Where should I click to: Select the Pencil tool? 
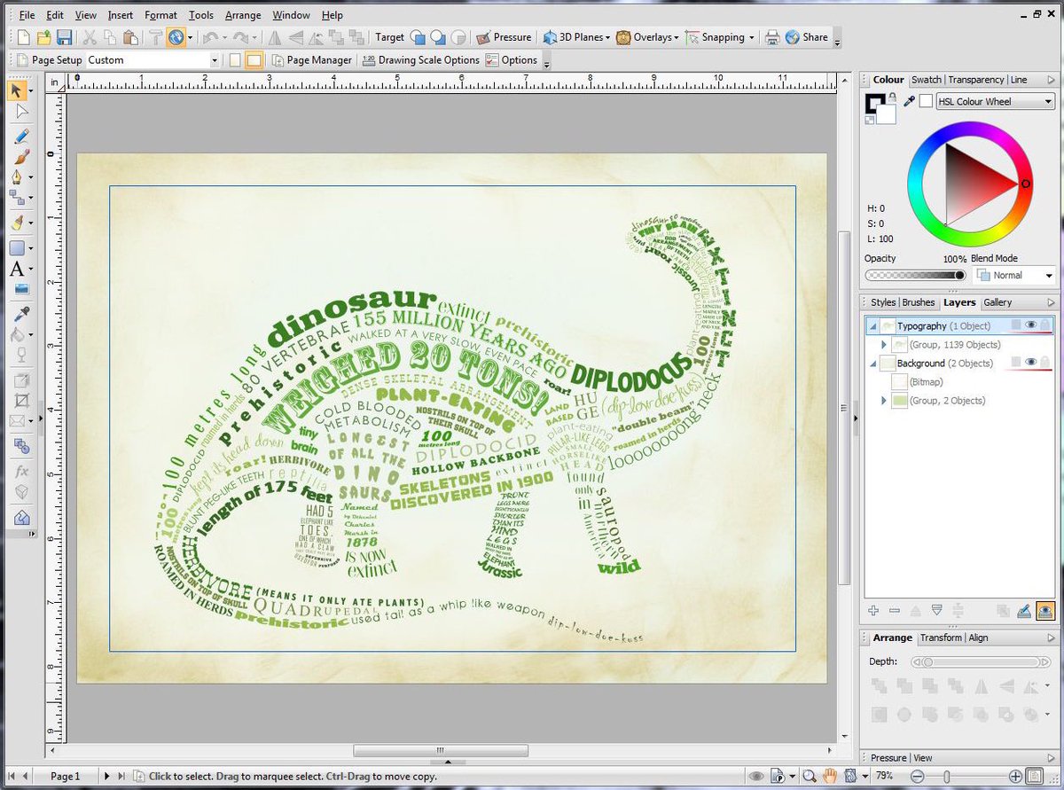(x=20, y=136)
